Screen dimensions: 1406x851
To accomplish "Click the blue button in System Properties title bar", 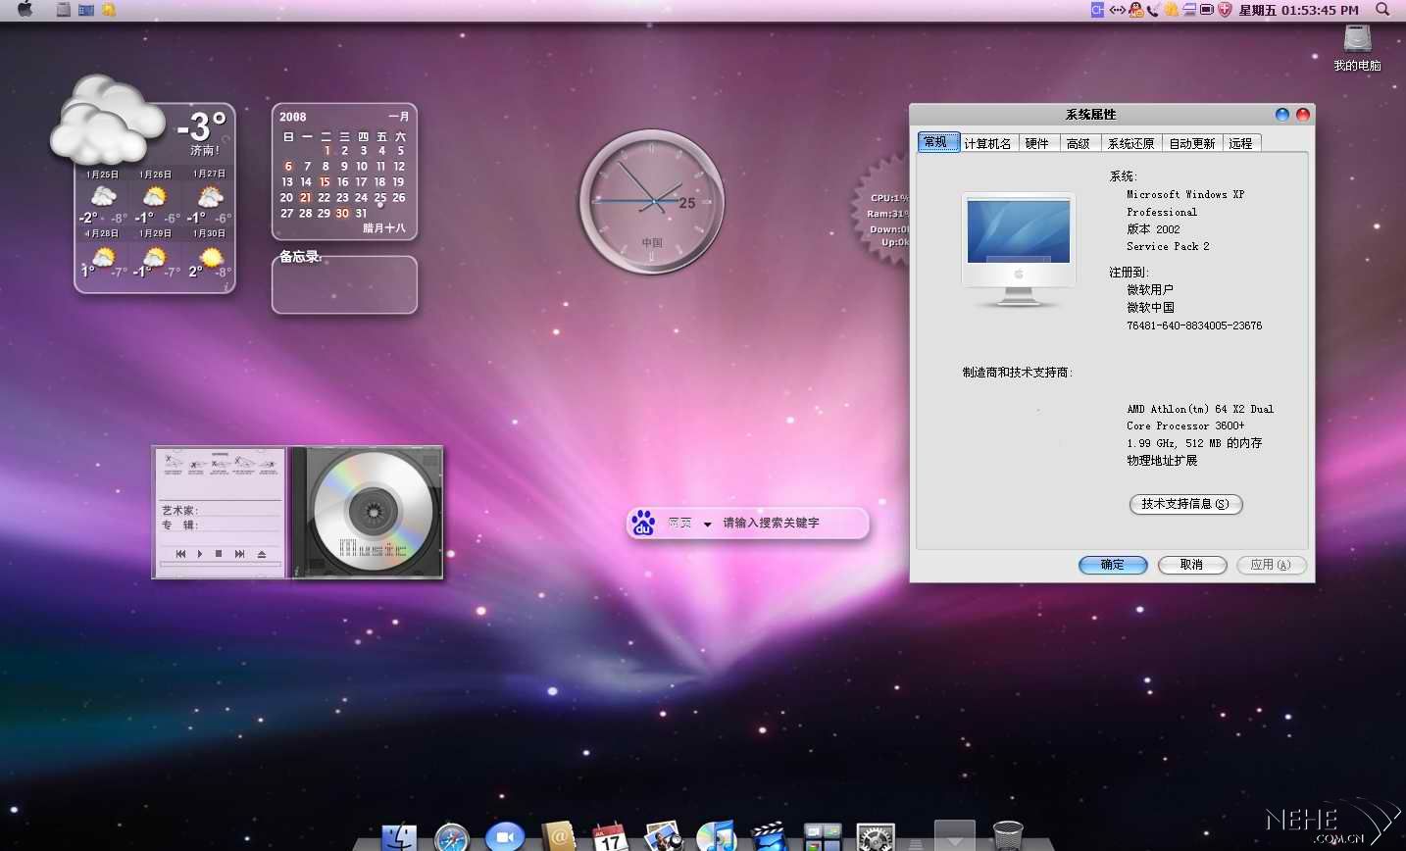I will pyautogui.click(x=1282, y=115).
